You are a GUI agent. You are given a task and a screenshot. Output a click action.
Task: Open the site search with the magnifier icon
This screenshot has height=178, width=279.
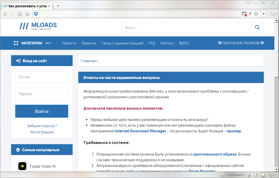coord(257,27)
